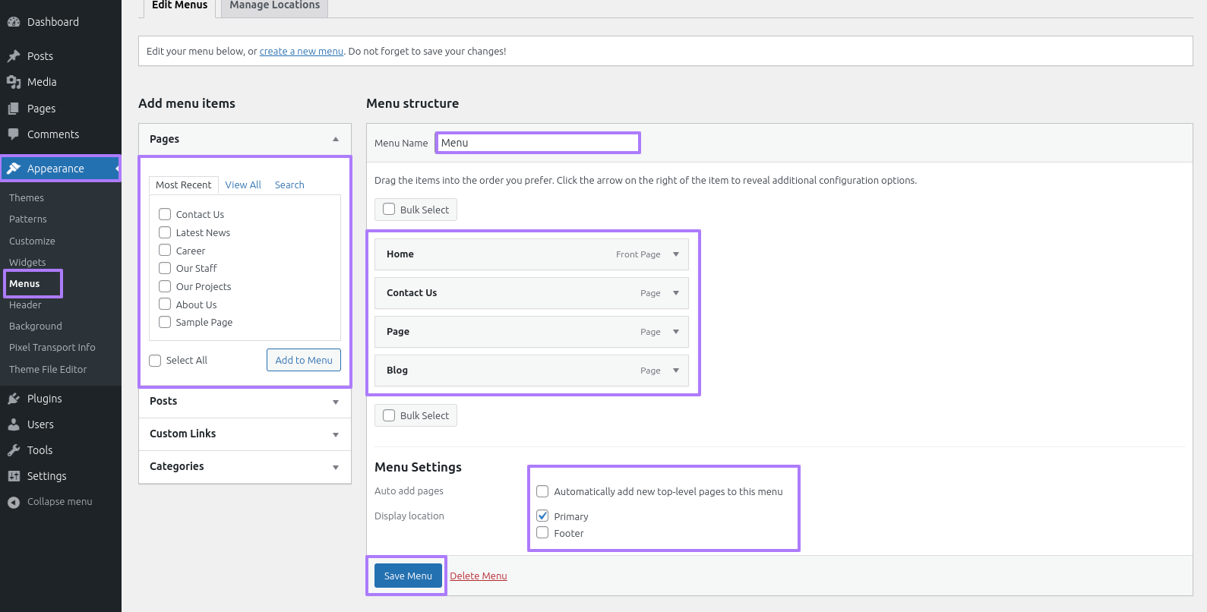Click the Menu Name input field

(538, 143)
